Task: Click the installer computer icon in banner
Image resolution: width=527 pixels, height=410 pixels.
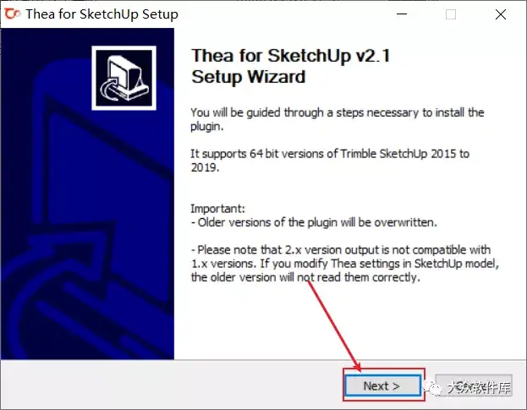Action: [124, 78]
